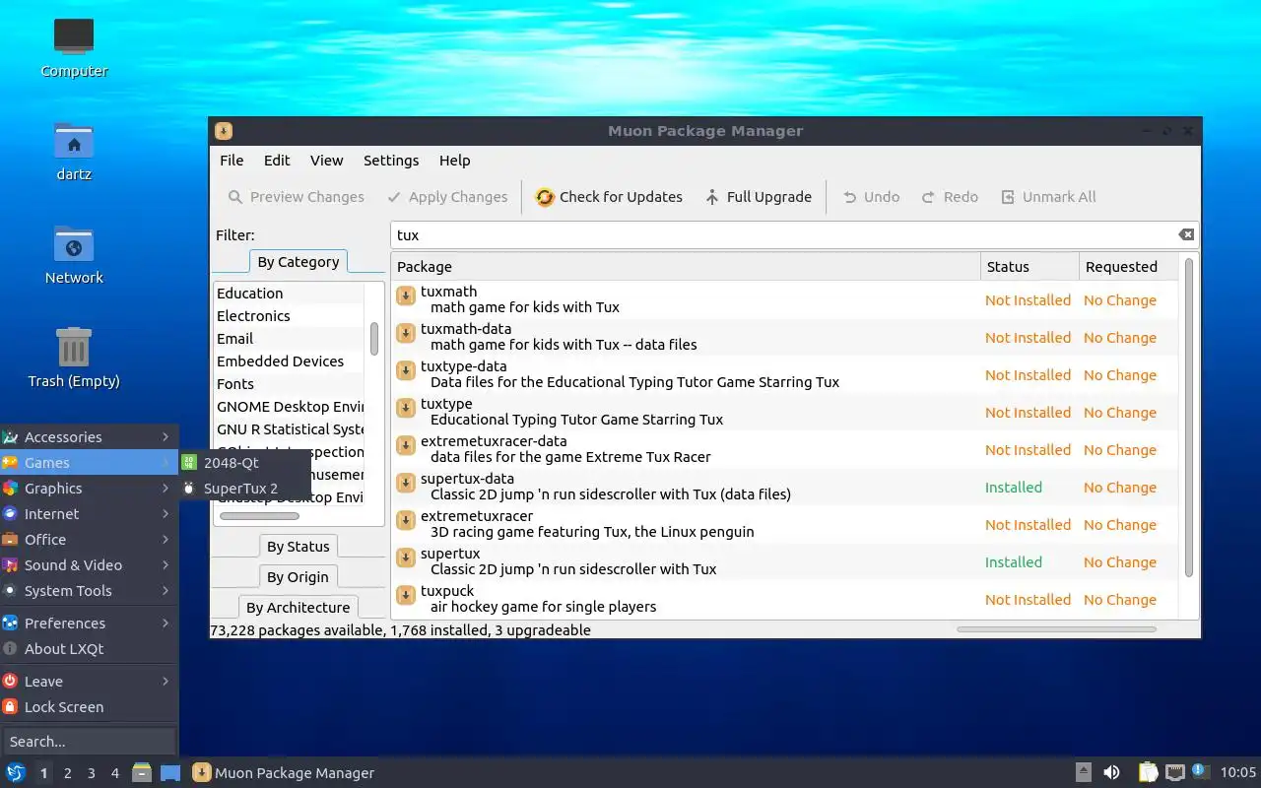
Task: Click the network icon in the system tray
Action: [x=1174, y=772]
